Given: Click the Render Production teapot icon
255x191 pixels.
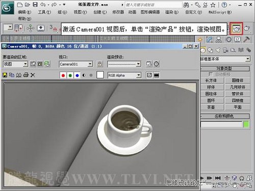Looking at the screenshot, I should coord(236,29).
